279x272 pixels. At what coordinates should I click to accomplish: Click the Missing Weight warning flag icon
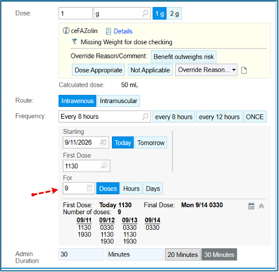click(75, 42)
